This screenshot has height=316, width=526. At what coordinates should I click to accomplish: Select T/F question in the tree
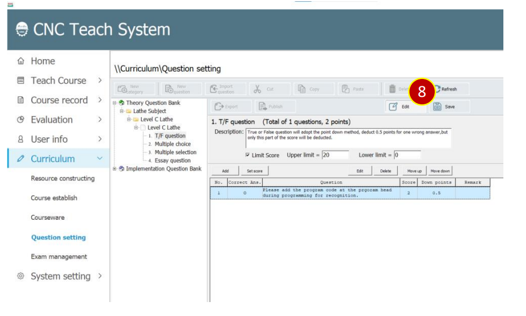click(x=170, y=136)
